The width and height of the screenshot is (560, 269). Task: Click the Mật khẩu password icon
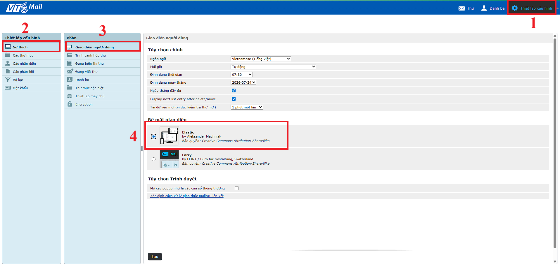pyautogui.click(x=8, y=88)
